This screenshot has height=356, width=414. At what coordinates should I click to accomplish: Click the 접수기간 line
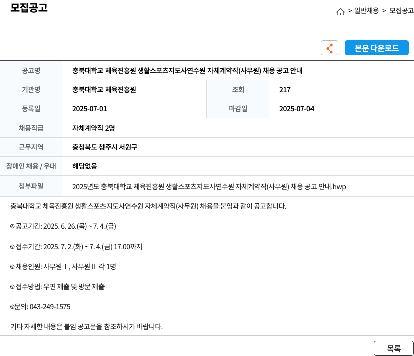pos(76,247)
